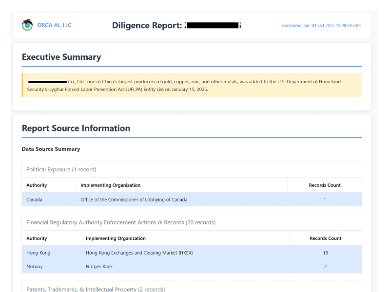Image resolution: width=390 pixels, height=292 pixels.
Task: Click the Executive Summary heading
Action: click(61, 57)
